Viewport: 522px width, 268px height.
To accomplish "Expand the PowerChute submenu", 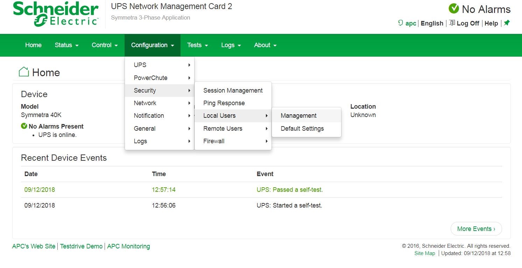I will 160,78.
